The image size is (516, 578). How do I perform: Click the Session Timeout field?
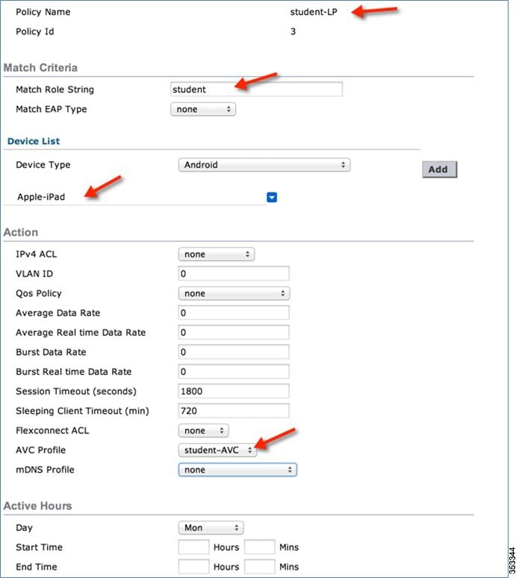(234, 391)
